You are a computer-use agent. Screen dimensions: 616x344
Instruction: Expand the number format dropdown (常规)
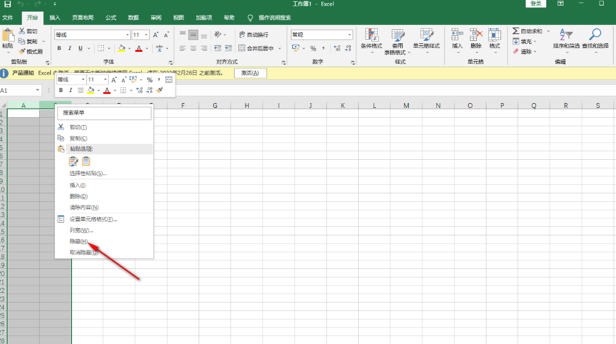pyautogui.click(x=350, y=35)
